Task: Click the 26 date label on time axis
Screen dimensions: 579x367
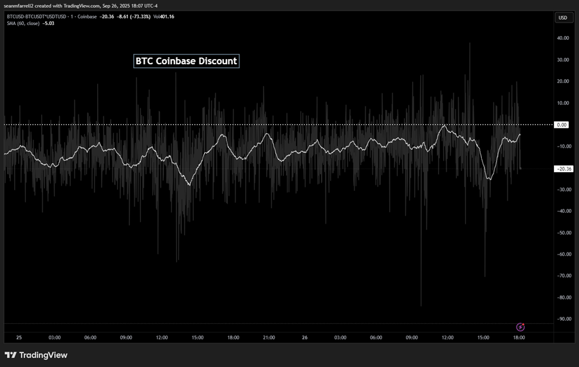Action: click(304, 337)
